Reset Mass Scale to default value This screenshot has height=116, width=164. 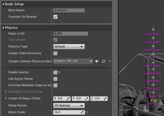86,112
